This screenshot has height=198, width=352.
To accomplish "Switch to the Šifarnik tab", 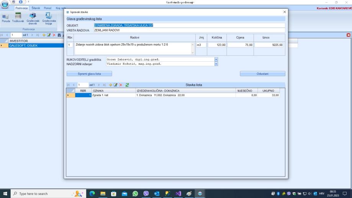I will [x=37, y=8].
